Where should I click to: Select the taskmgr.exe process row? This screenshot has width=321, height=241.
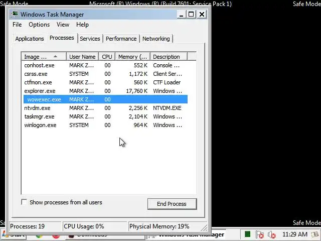coord(105,116)
